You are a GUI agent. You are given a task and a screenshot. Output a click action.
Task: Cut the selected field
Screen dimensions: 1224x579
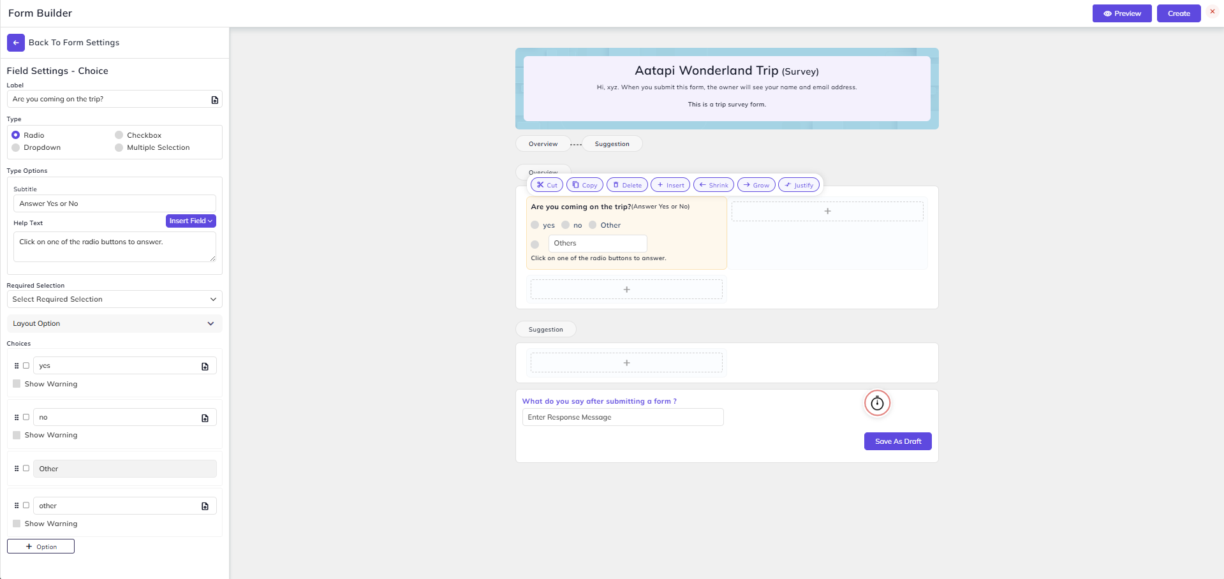tap(547, 185)
